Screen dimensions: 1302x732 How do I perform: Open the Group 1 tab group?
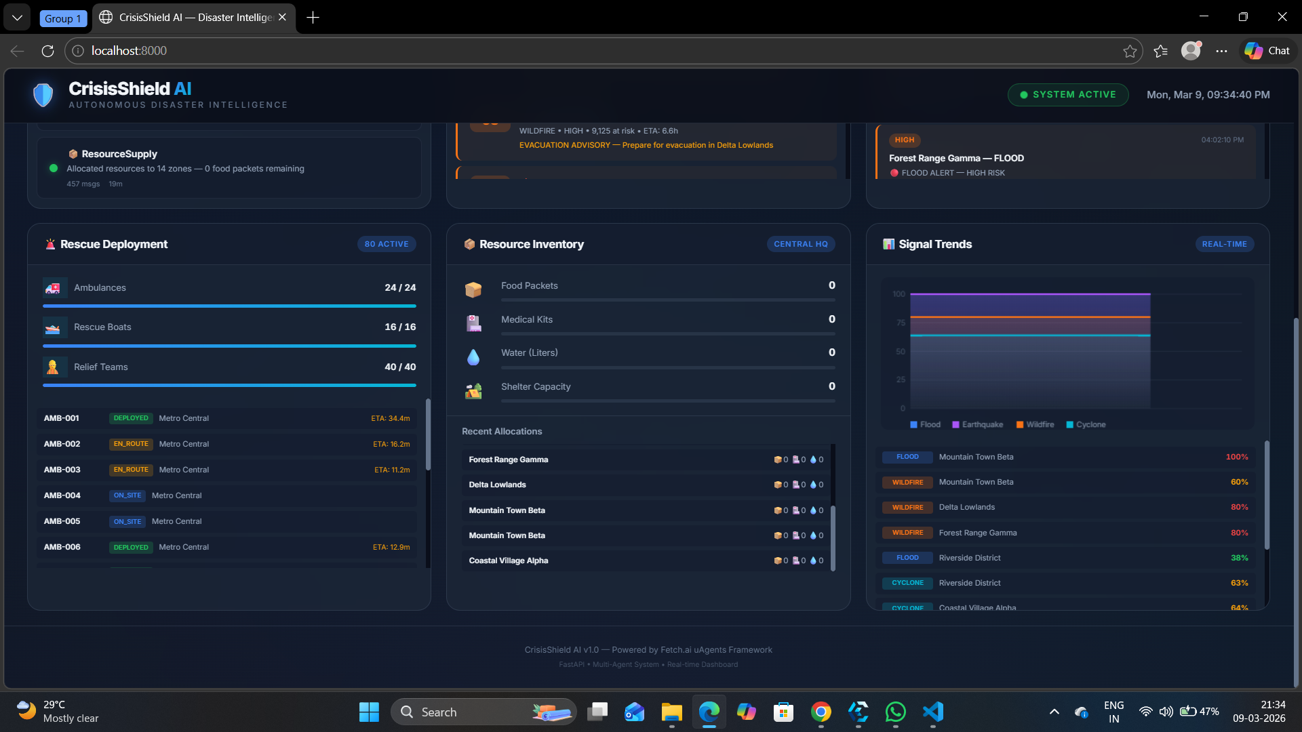pyautogui.click(x=62, y=18)
